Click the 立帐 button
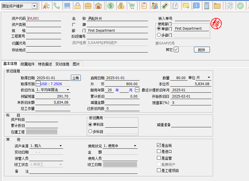The height and width of the screenshot is (181, 249). [76, 78]
